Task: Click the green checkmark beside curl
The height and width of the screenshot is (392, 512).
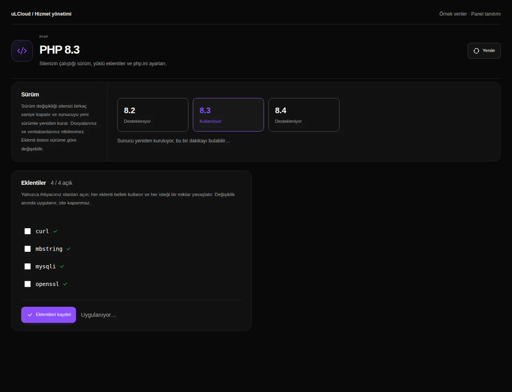Action: click(x=55, y=231)
